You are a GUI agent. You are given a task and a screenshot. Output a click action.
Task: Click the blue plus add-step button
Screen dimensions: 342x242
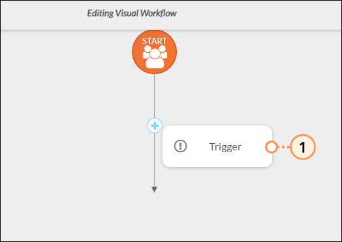tap(155, 126)
